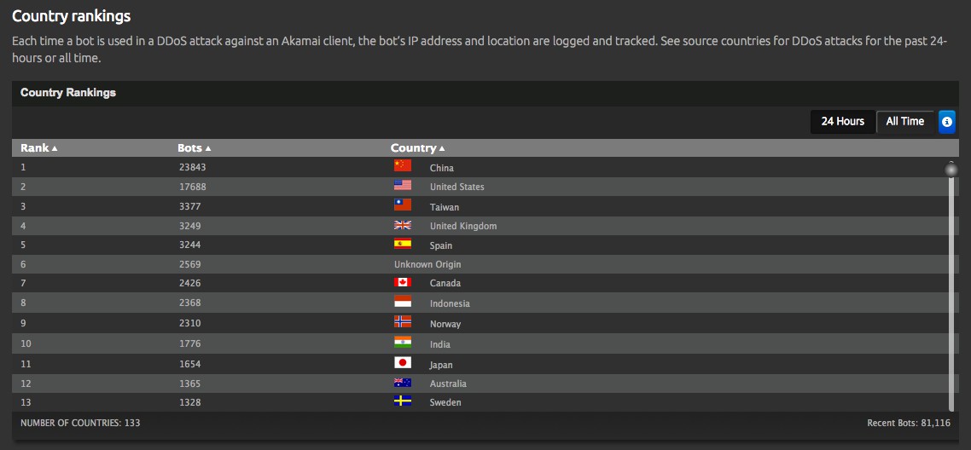The height and width of the screenshot is (450, 971).
Task: Click the Canada flag icon
Action: coord(403,282)
